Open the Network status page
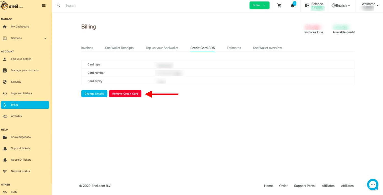The image size is (383, 195). [x=20, y=171]
